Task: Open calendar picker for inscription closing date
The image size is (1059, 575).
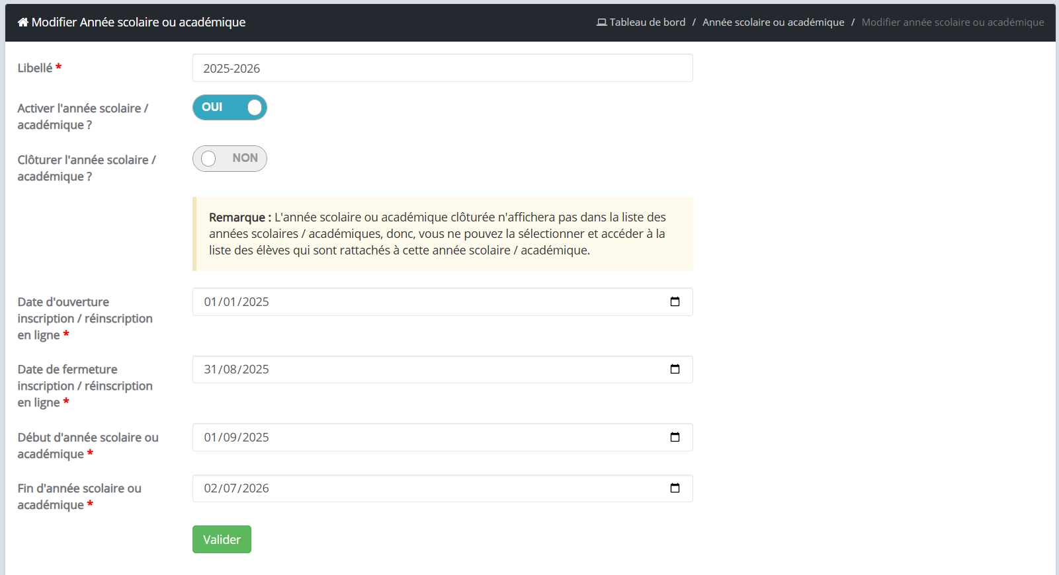Action: pyautogui.click(x=675, y=369)
